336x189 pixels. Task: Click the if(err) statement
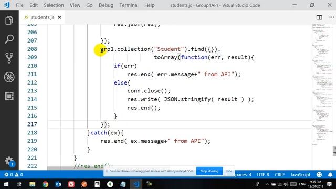point(125,66)
